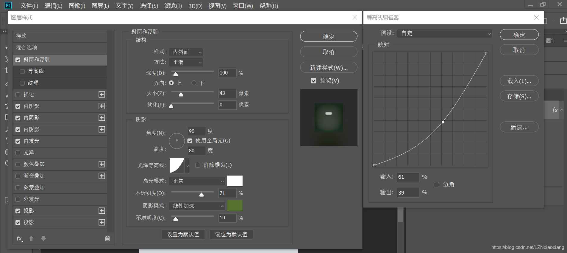Click plus icon on 颜色叠加 row
Screen dimensions: 567x253
coord(102,164)
